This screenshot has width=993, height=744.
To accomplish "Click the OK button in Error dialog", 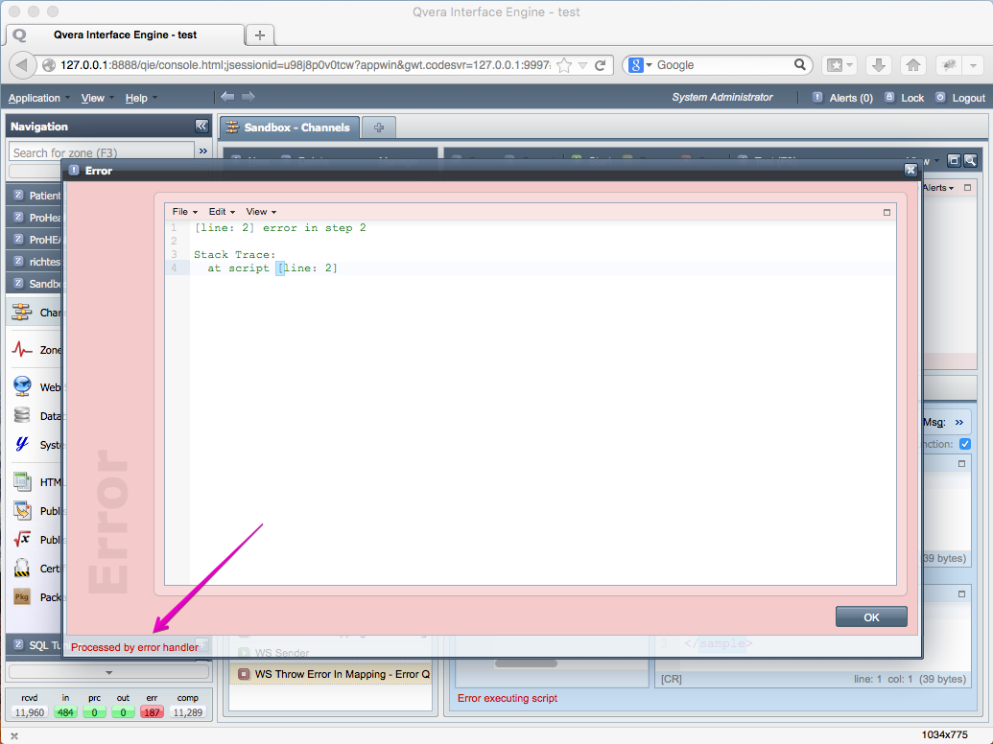I will click(871, 616).
